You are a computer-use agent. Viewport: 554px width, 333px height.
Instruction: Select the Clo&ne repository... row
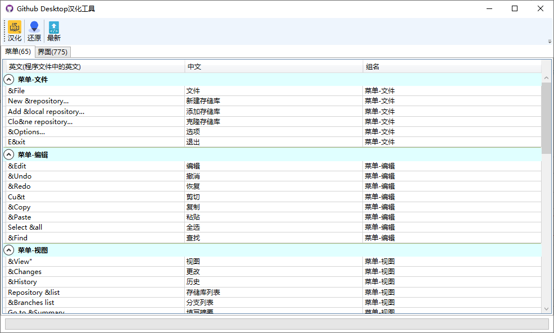pyautogui.click(x=273, y=122)
